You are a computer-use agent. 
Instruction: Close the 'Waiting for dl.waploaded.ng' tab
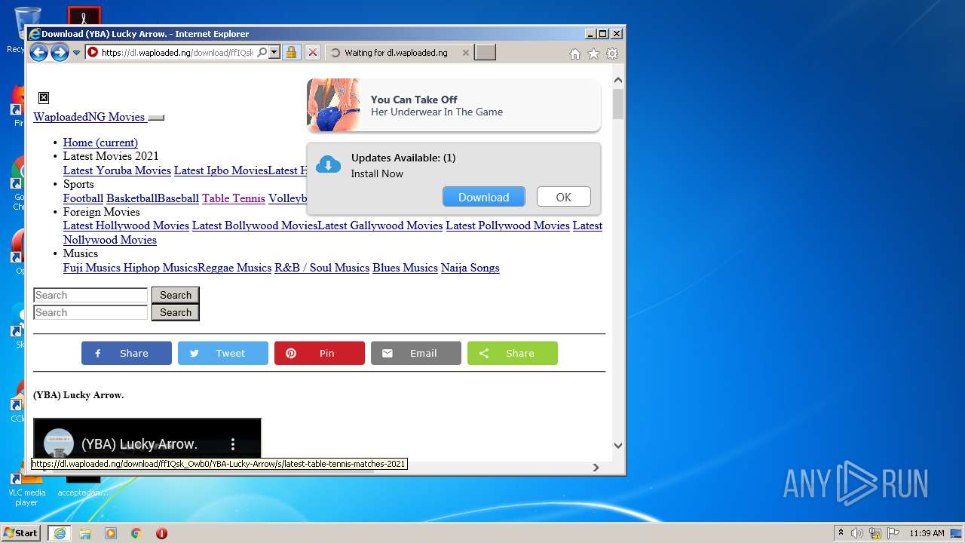pos(465,53)
